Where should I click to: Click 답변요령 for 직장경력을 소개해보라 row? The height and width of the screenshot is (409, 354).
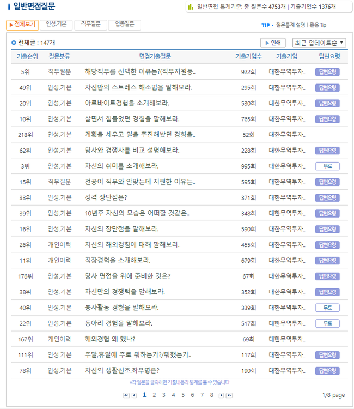(327, 261)
